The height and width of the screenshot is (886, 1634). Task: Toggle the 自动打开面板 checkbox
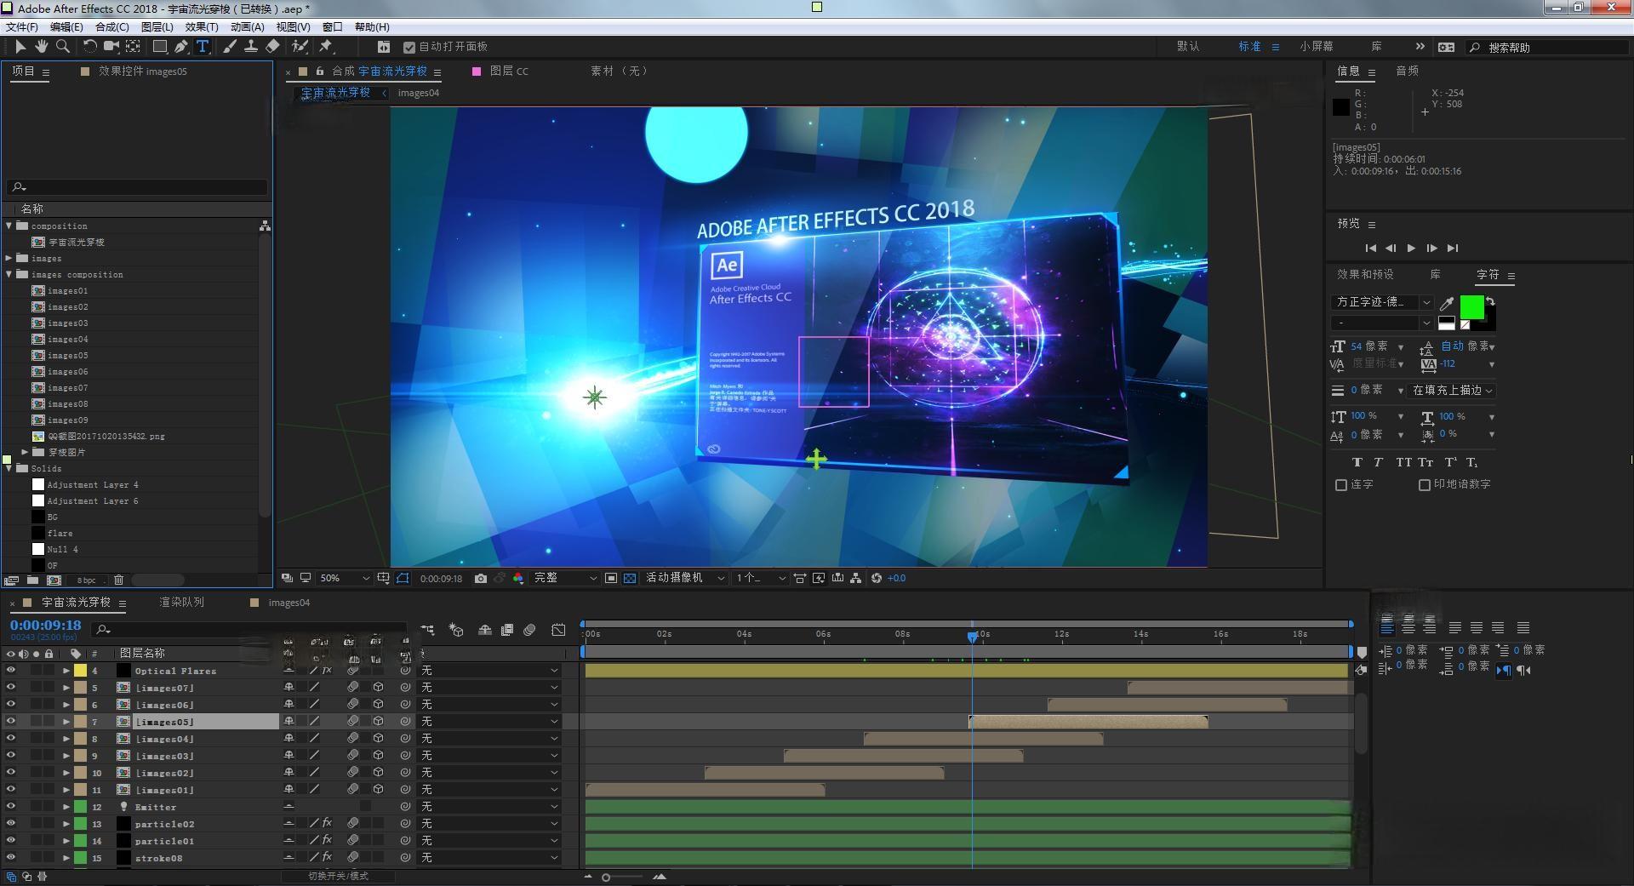409,48
